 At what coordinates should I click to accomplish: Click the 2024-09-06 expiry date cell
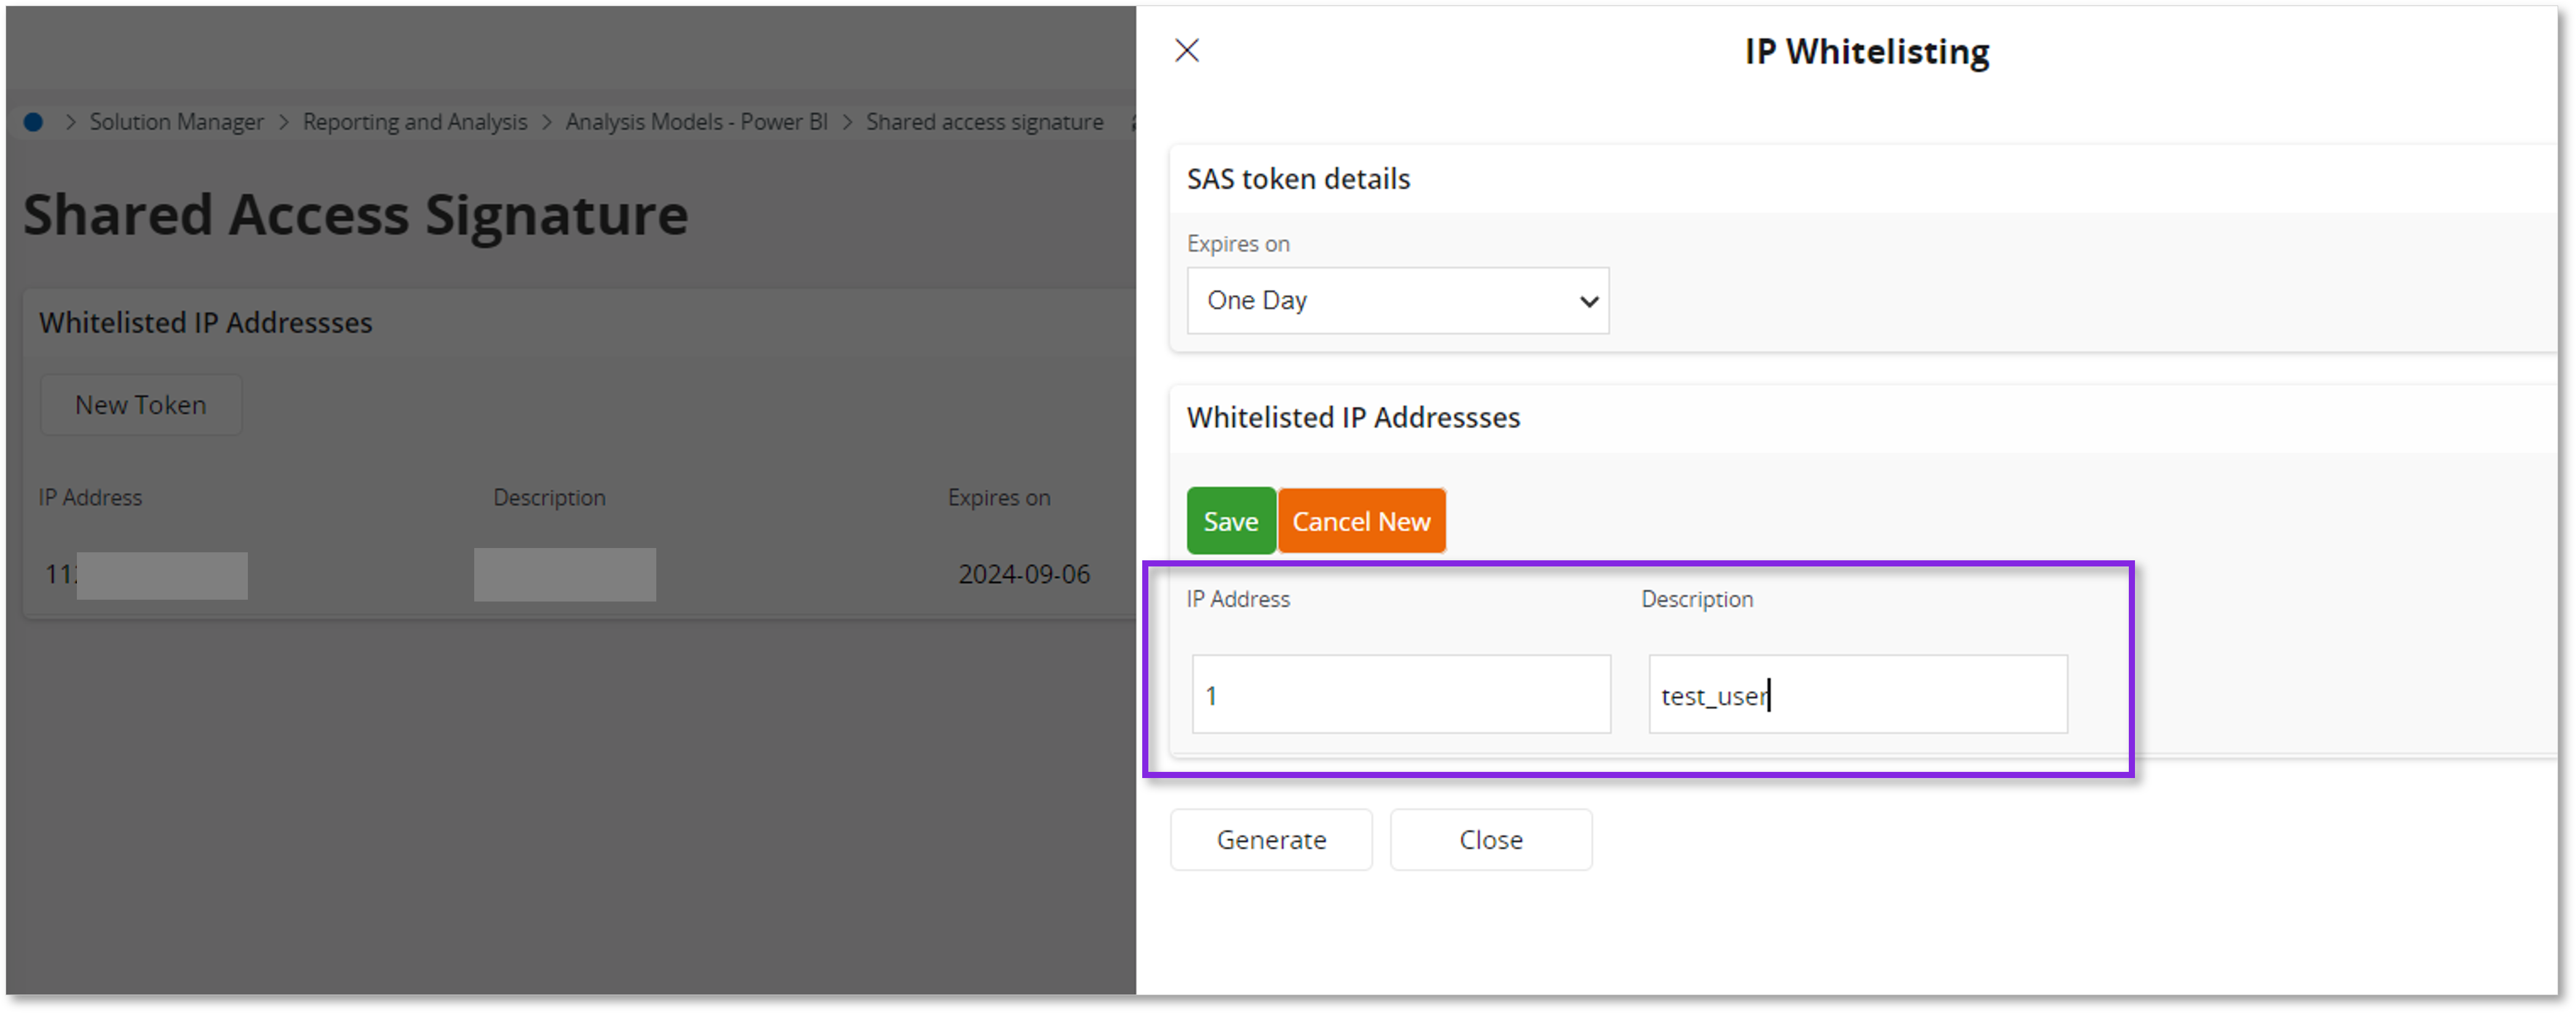pyautogui.click(x=1023, y=574)
